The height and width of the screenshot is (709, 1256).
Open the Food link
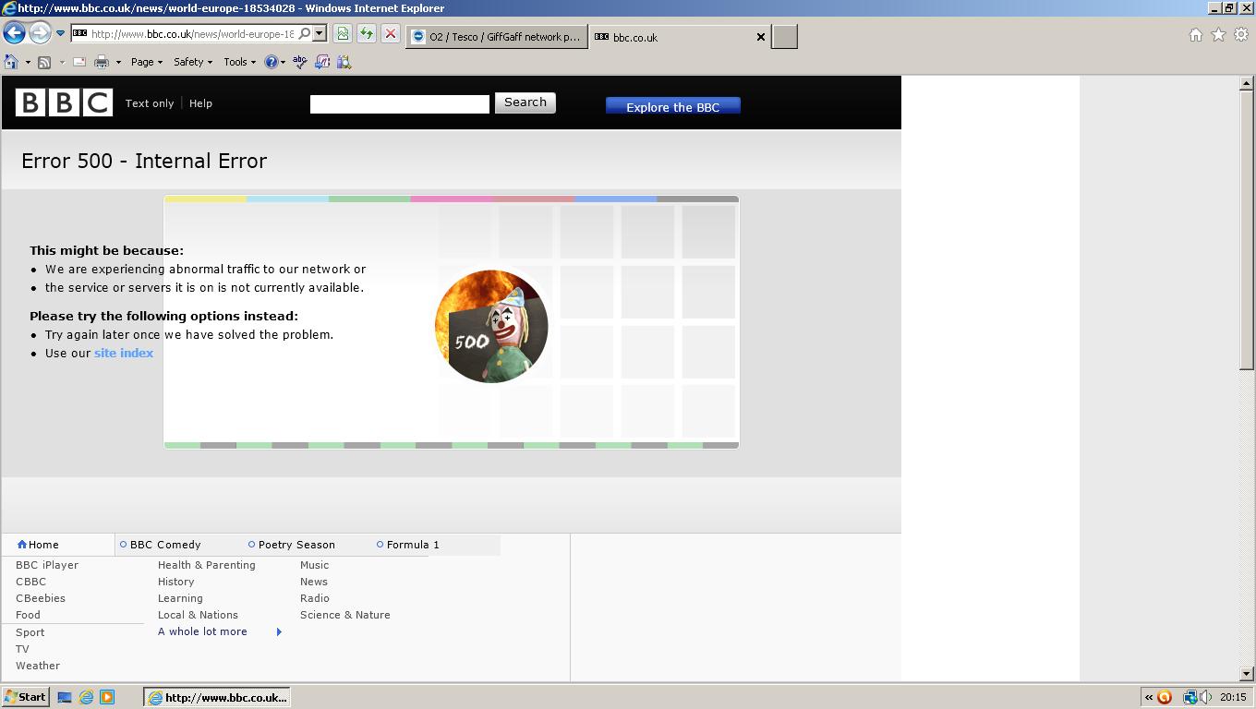click(x=28, y=615)
